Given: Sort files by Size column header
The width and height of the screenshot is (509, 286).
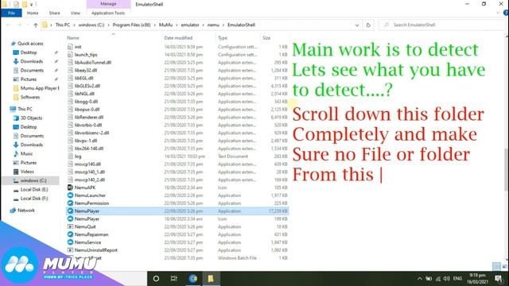Looking at the screenshot, I should click(266, 38).
